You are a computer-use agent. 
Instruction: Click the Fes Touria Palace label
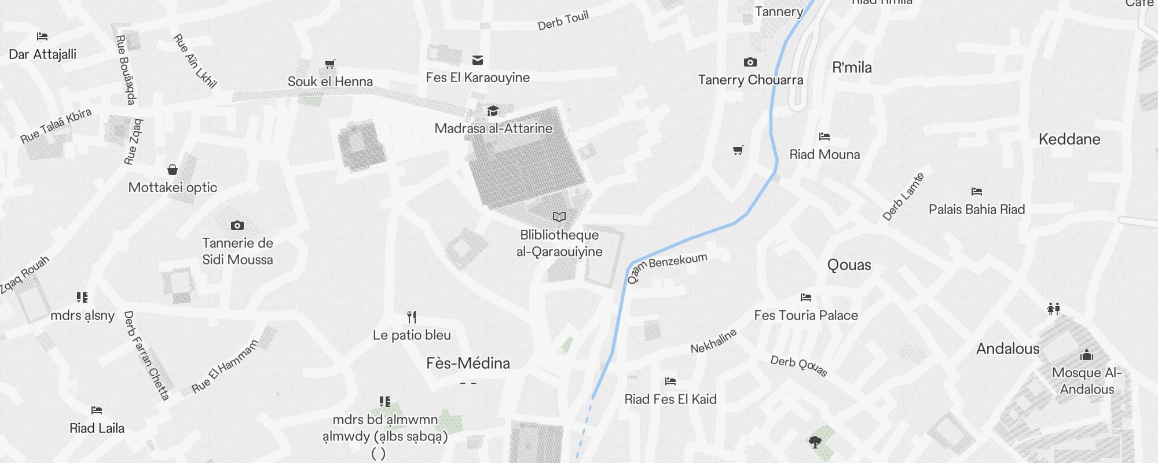806,315
